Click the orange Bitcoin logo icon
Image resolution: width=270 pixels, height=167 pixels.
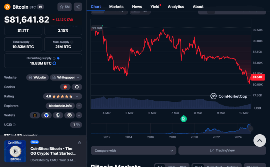pyautogui.click(x=7, y=7)
